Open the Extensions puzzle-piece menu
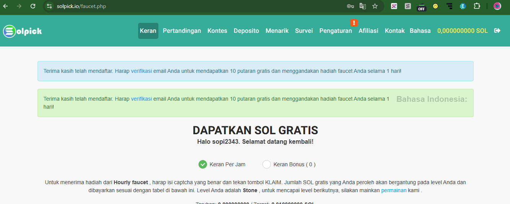This screenshot has height=204, width=510. tap(477, 6)
